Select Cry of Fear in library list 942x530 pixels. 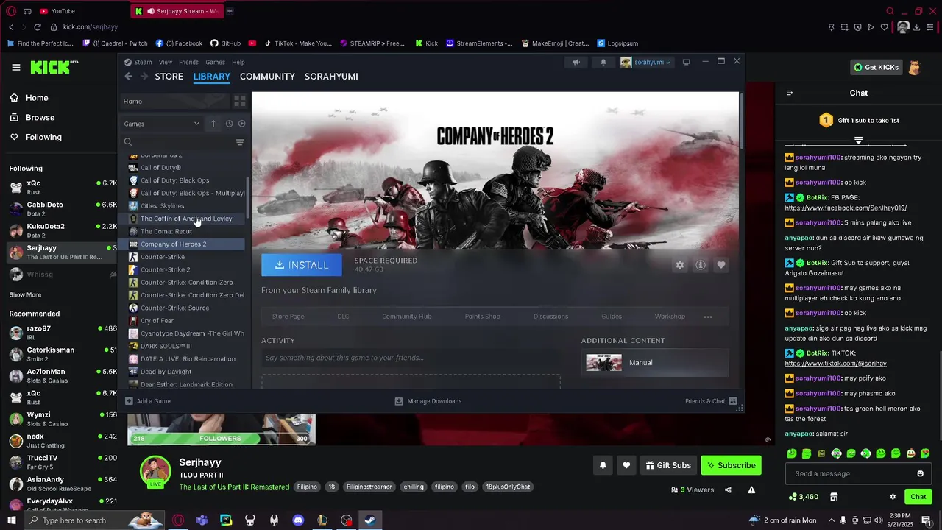157,321
